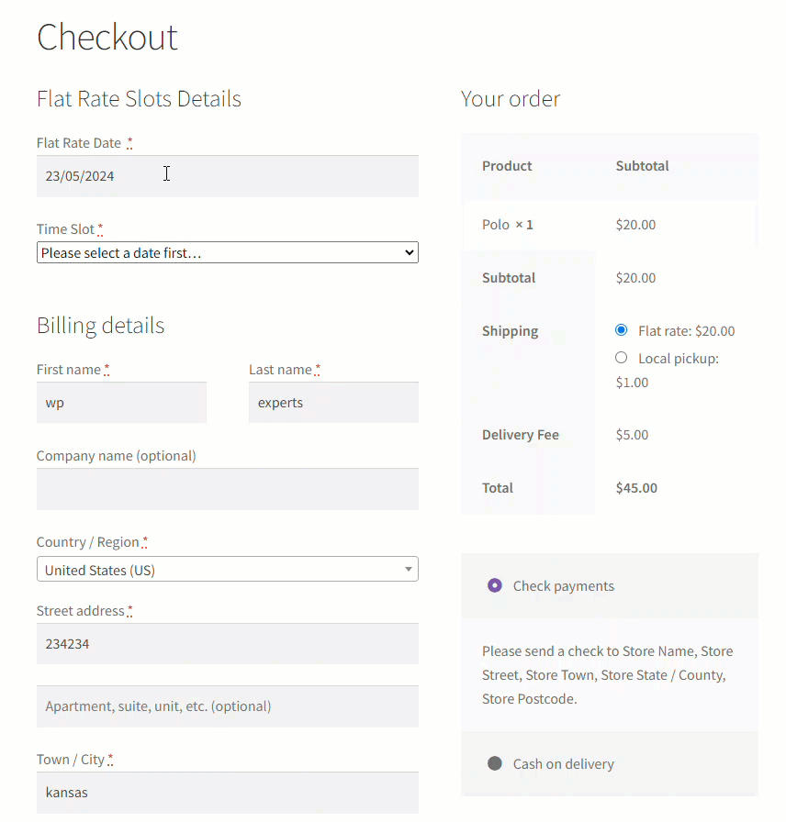
Task: Click the Street address field
Action: 227,643
